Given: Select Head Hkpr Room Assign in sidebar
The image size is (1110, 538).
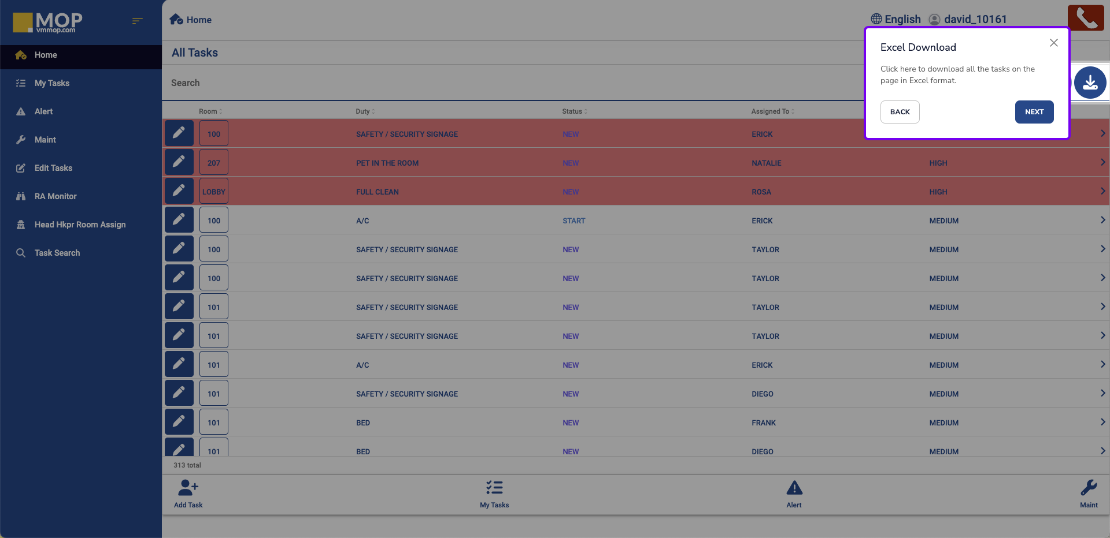Looking at the screenshot, I should (80, 225).
